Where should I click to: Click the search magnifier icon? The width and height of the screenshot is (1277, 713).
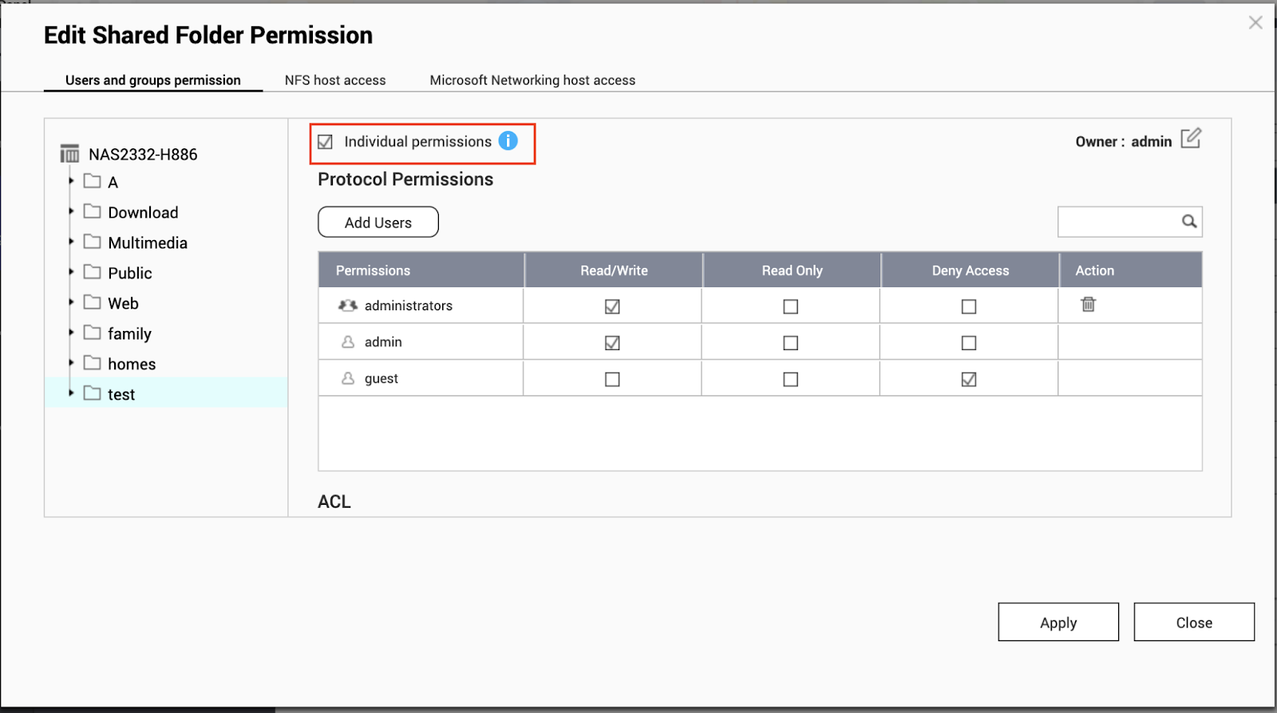point(1188,222)
